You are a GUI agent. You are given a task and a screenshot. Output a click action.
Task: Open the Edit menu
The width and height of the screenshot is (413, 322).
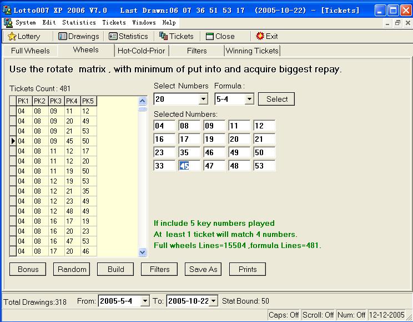49,22
